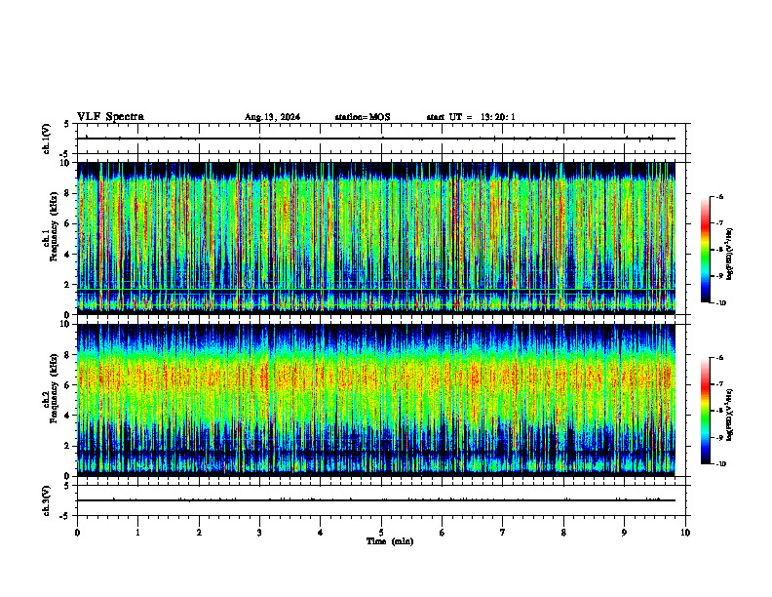Image resolution: width=772 pixels, height=597 pixels.
Task: Click tick label "6" on Time axis
Action: 443,533
